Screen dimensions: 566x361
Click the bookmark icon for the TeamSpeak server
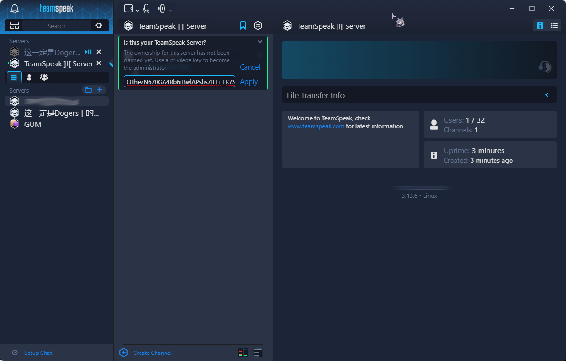(x=243, y=26)
